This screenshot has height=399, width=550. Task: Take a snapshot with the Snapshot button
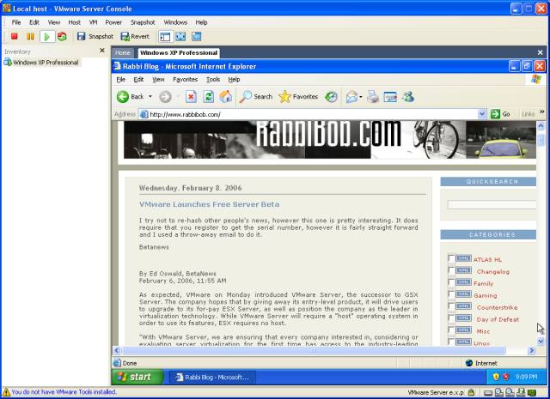[94, 37]
